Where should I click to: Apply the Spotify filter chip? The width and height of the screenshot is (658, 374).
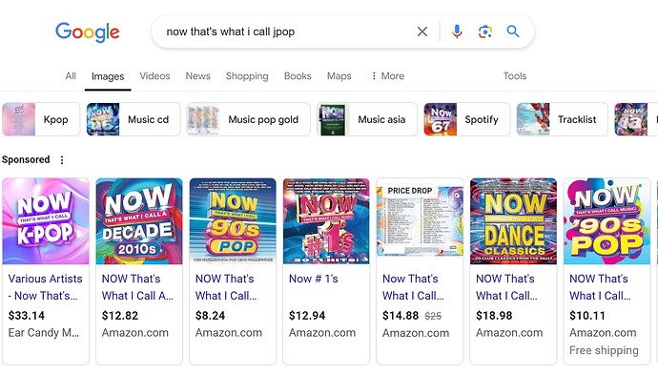pyautogui.click(x=467, y=119)
